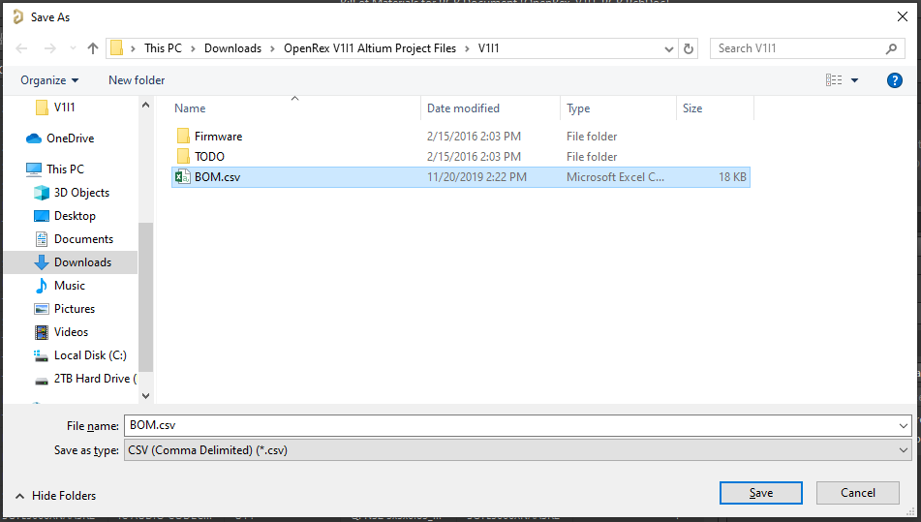Select Downloads in the navigation pane

(x=82, y=262)
